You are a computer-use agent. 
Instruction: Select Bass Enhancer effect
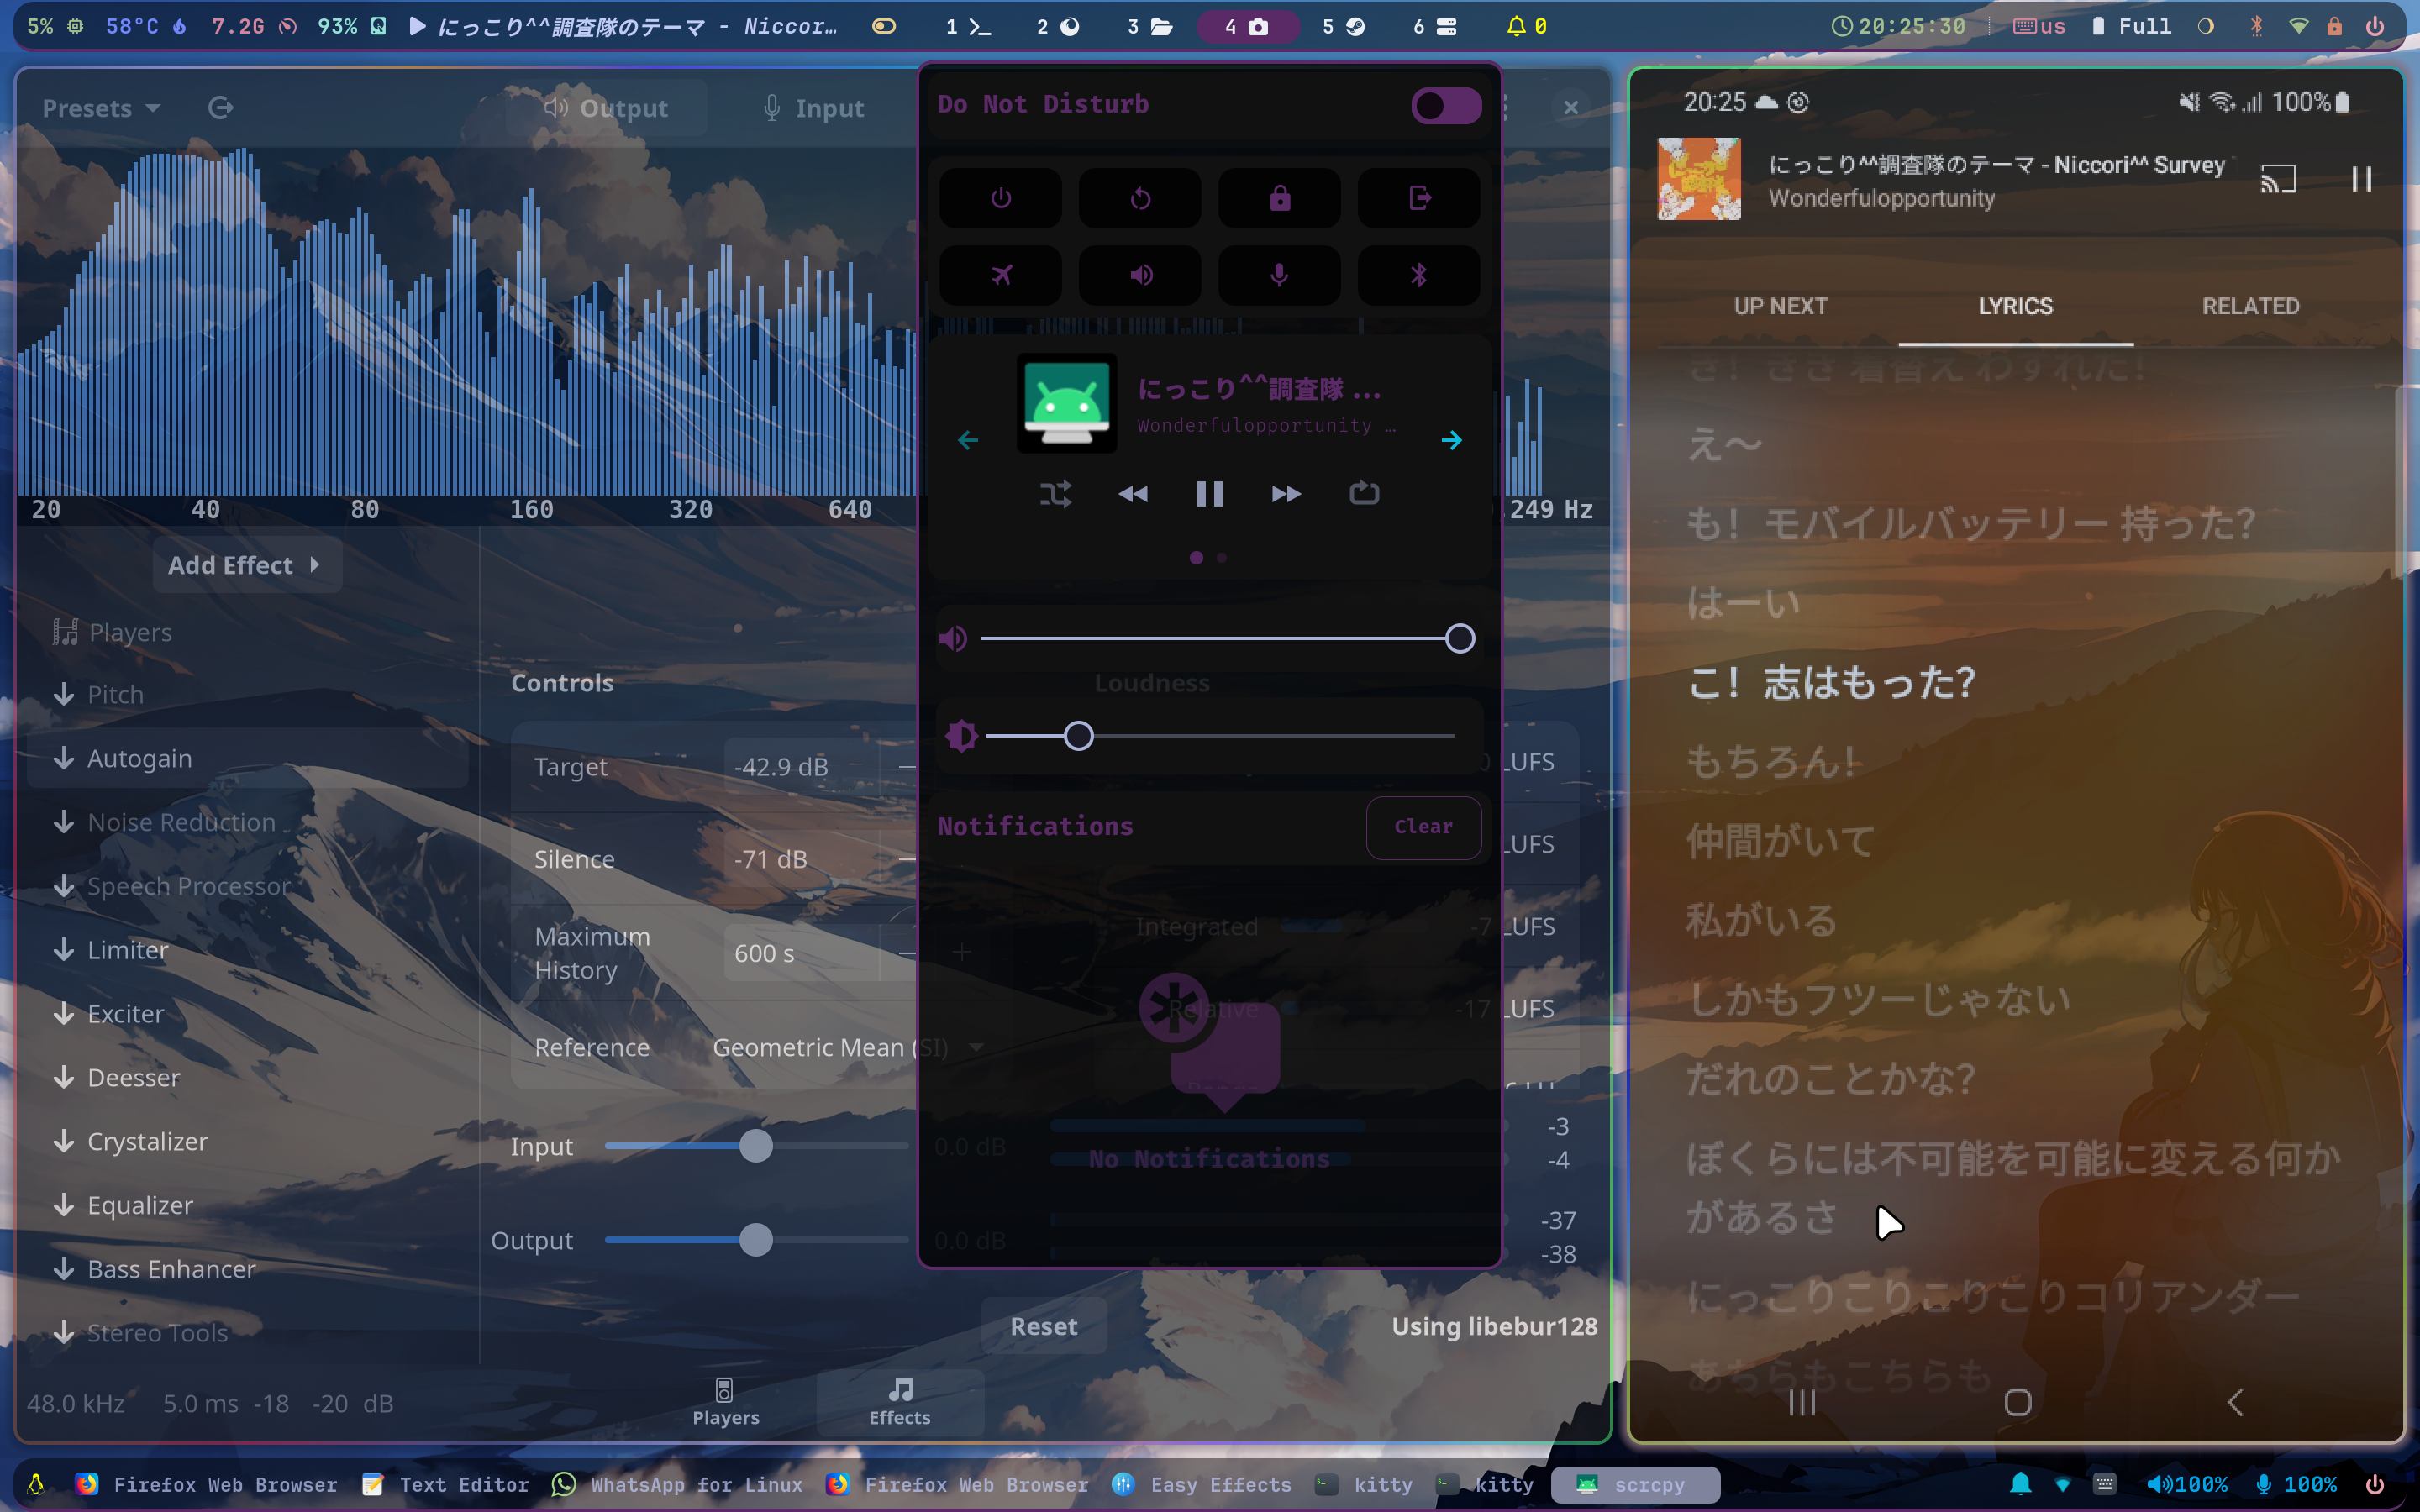click(246, 1270)
